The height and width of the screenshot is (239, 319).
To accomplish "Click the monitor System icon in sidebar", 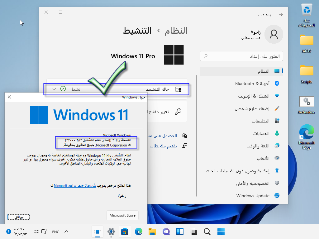I will point(277,71).
